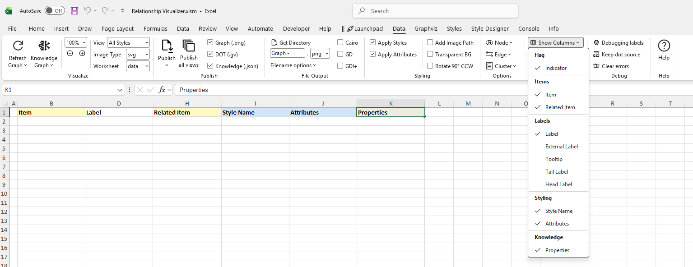
Task: Switch to the Launchpad tab
Action: tap(365, 29)
